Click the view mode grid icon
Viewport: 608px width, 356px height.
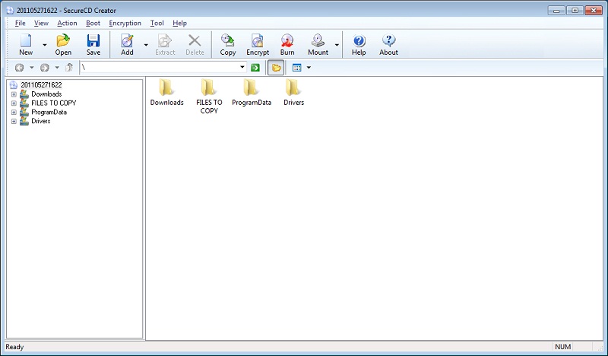pyautogui.click(x=297, y=68)
